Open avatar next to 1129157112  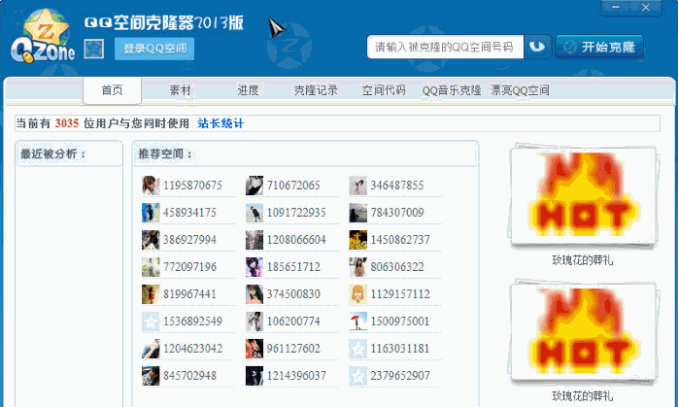click(358, 294)
